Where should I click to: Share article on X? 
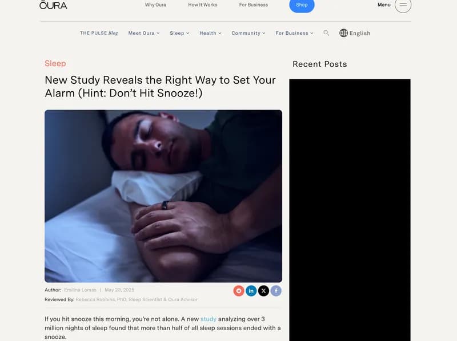tap(263, 291)
